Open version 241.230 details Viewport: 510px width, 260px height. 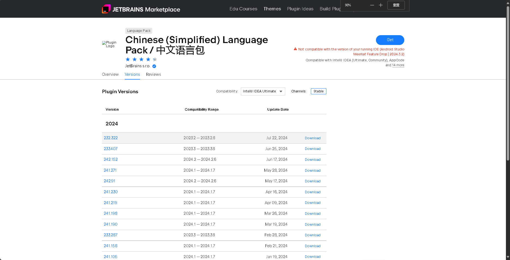(x=111, y=192)
